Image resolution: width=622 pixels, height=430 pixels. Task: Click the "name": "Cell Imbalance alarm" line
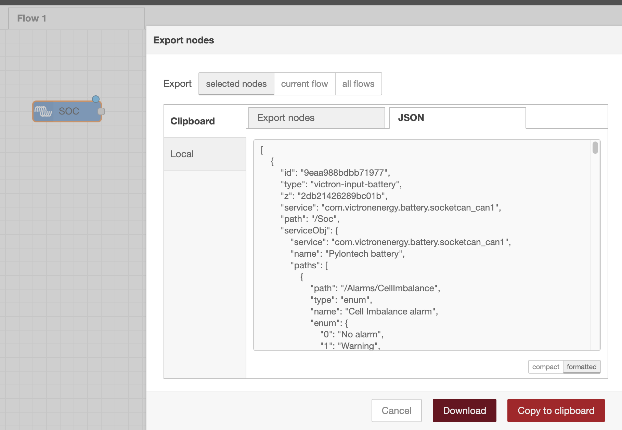[x=374, y=311]
